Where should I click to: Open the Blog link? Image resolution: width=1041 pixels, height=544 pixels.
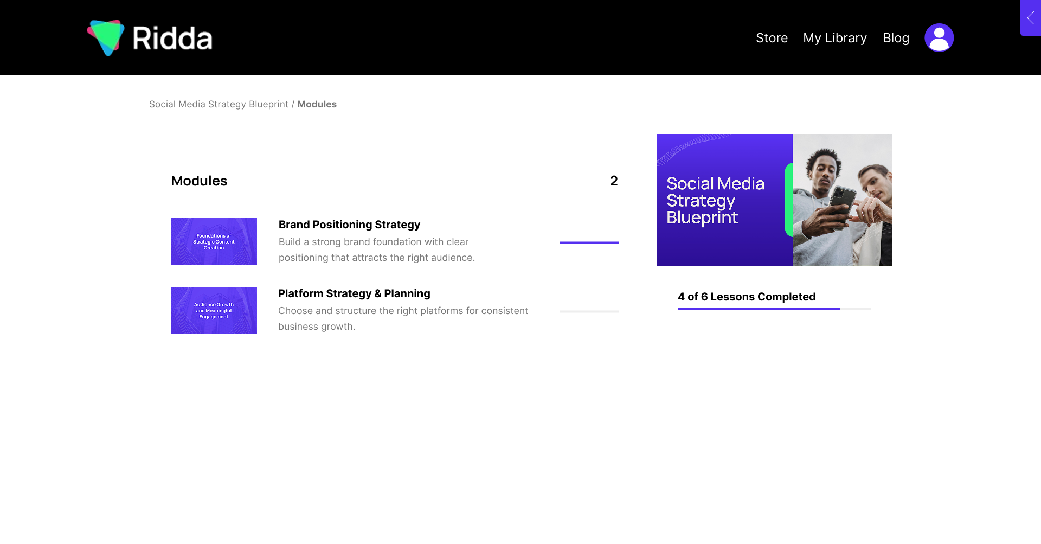tap(896, 38)
